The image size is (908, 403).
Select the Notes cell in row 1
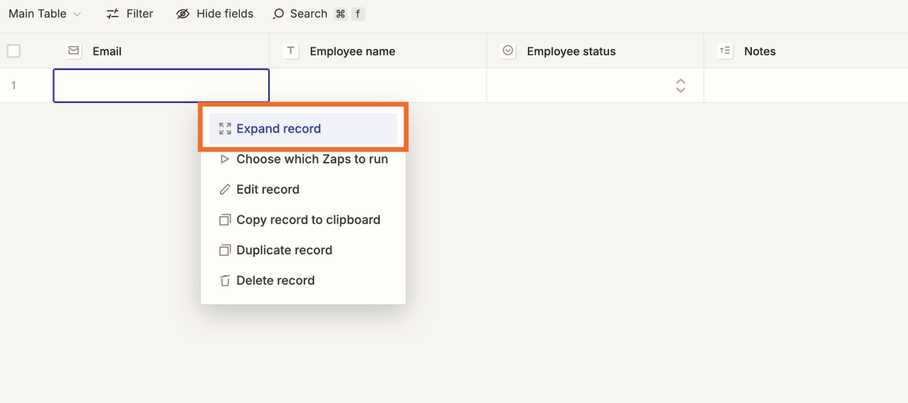806,86
